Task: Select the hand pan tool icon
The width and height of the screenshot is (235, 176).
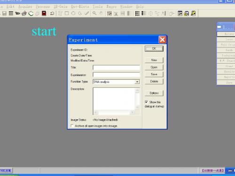Action: [101, 14]
